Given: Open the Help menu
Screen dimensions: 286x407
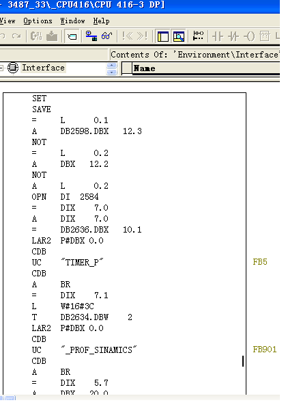Looking at the screenshot, I should point(101,21).
